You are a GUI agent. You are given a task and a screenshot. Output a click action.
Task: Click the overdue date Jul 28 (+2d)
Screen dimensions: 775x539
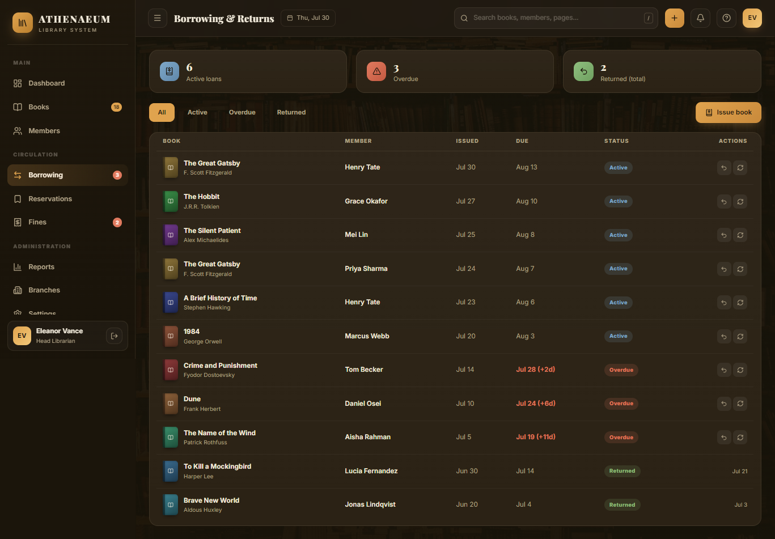click(x=535, y=370)
